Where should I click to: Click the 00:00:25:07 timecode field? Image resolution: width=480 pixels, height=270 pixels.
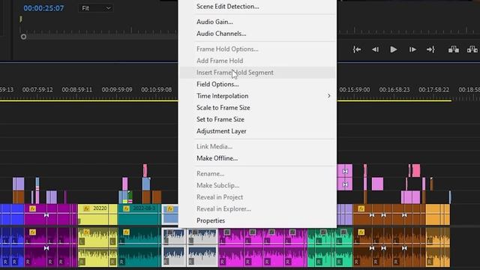pyautogui.click(x=43, y=8)
